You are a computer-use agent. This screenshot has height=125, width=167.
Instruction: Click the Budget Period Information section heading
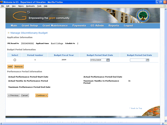point(21,50)
